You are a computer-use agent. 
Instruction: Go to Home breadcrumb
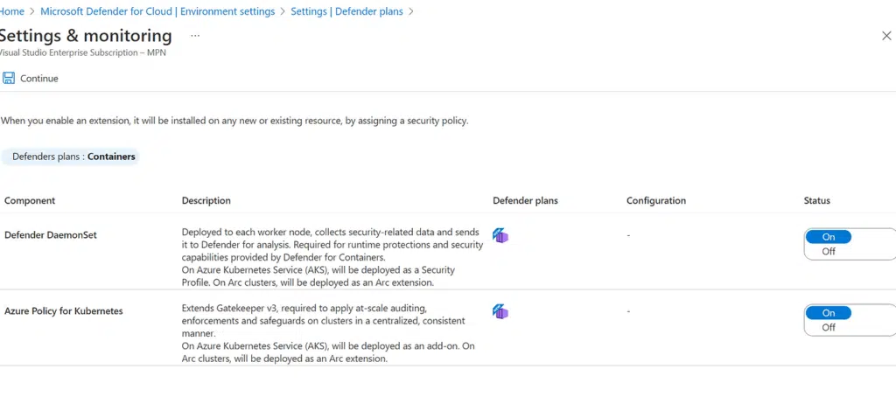pyautogui.click(x=11, y=11)
